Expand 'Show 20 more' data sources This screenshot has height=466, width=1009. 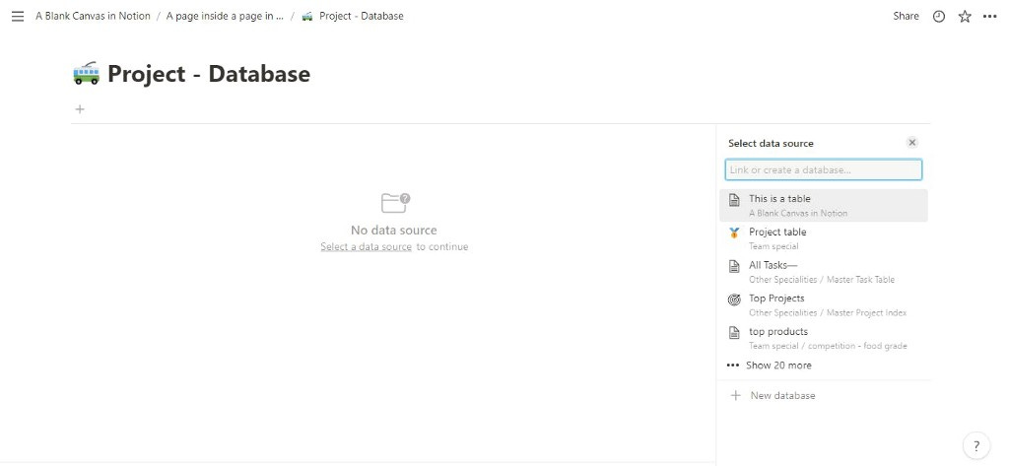click(x=823, y=365)
